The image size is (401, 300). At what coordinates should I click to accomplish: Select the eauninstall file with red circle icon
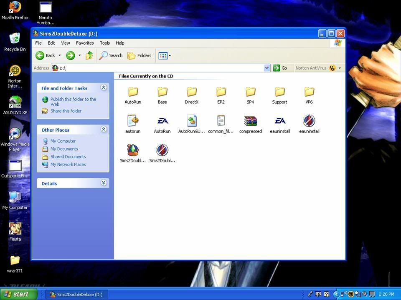[x=309, y=124]
